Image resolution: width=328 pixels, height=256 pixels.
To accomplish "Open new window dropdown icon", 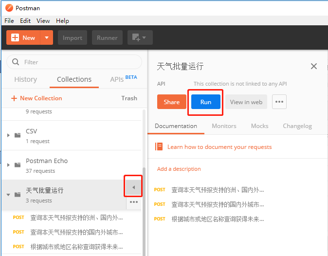I will (x=140, y=37).
